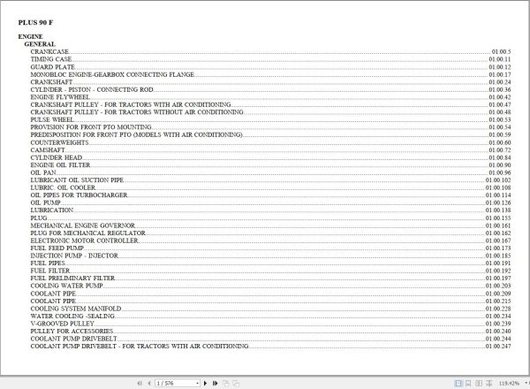Screen dimensions: 530x389
Task: Click the previous view icon
Action: click(226, 383)
